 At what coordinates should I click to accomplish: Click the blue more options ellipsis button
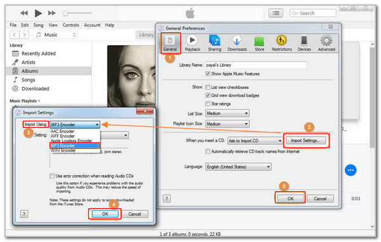click(x=351, y=170)
